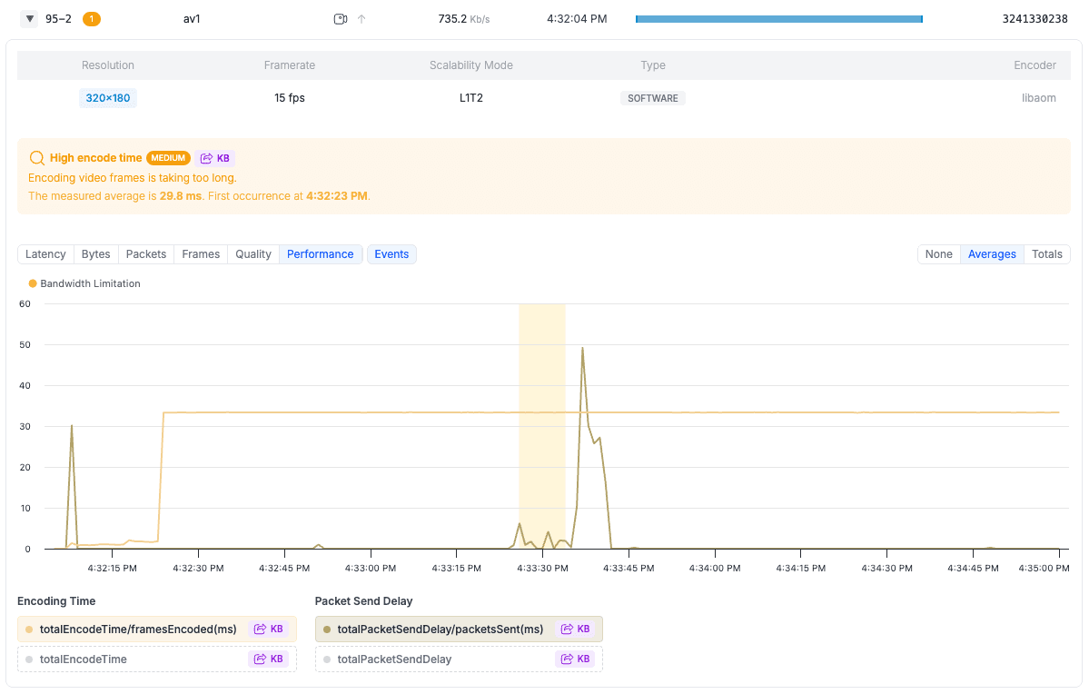The width and height of the screenshot is (1089, 694).
Task: Click the 320×180 resolution badge
Action: tap(108, 98)
